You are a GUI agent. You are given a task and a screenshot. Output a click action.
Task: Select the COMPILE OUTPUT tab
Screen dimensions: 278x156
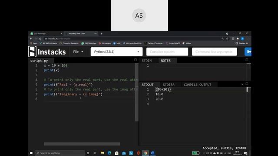pos(198,84)
